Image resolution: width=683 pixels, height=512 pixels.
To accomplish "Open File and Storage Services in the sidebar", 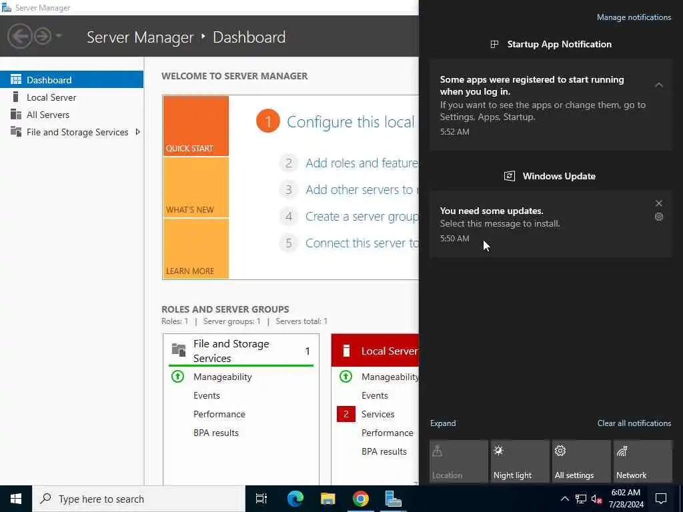I will (71, 132).
